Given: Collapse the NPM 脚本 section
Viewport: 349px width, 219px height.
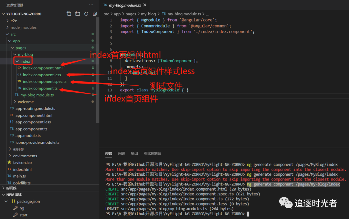Looking at the screenshot, I should pos(3,194).
